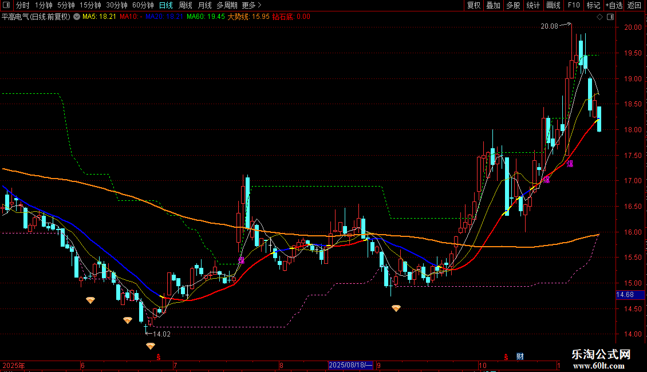Click the 18.00 price axis label
Screen dimensions: 647x372
point(633,129)
